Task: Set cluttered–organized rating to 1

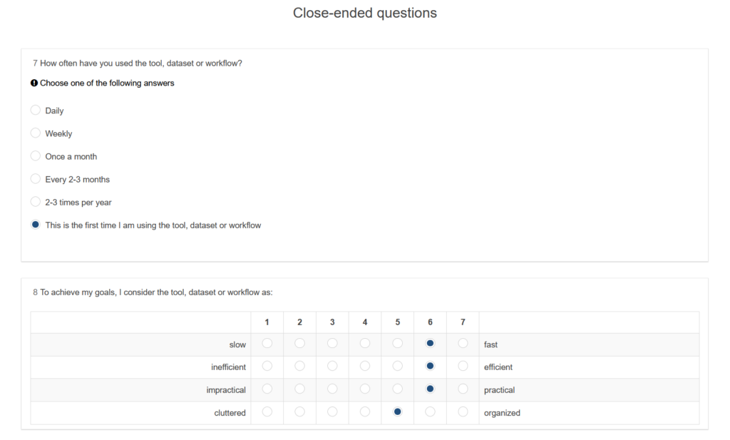Action: click(267, 412)
